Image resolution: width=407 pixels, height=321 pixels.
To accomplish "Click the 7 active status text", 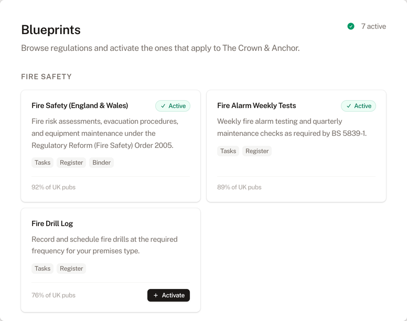I will (373, 26).
